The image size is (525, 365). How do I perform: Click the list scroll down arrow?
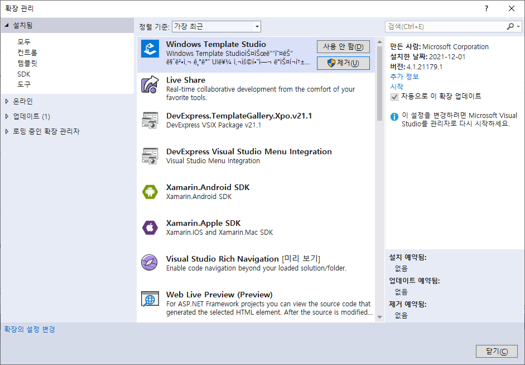[x=379, y=317]
